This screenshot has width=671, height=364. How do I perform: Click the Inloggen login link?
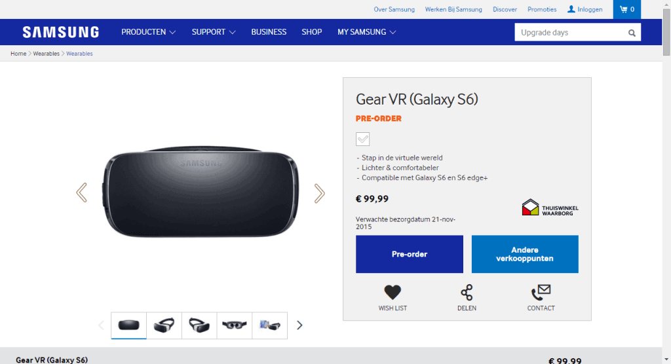(585, 9)
